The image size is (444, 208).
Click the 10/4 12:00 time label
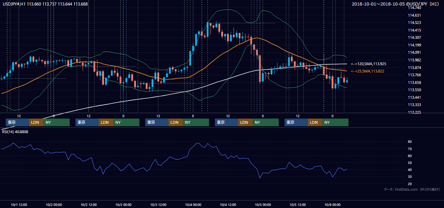228,205
